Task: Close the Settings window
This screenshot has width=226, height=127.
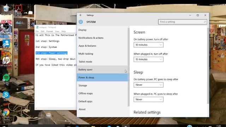Action: point(205,15)
